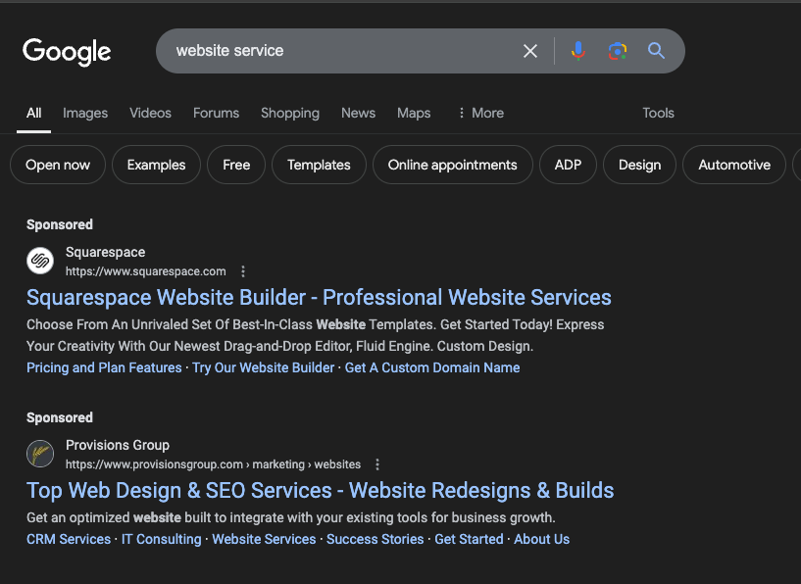Switch to the Videos tab
Image resolution: width=801 pixels, height=584 pixels.
click(x=150, y=113)
